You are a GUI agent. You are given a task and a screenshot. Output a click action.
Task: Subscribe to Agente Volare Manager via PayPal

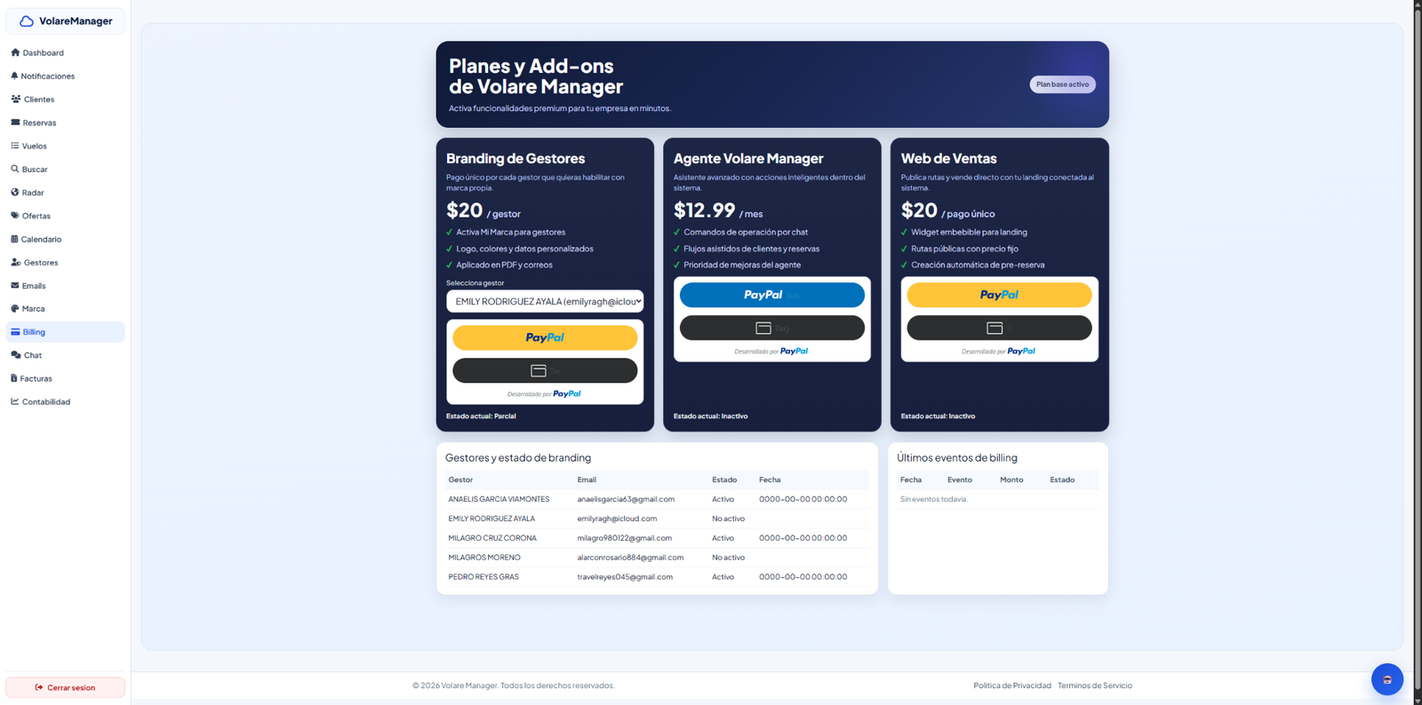tap(772, 295)
